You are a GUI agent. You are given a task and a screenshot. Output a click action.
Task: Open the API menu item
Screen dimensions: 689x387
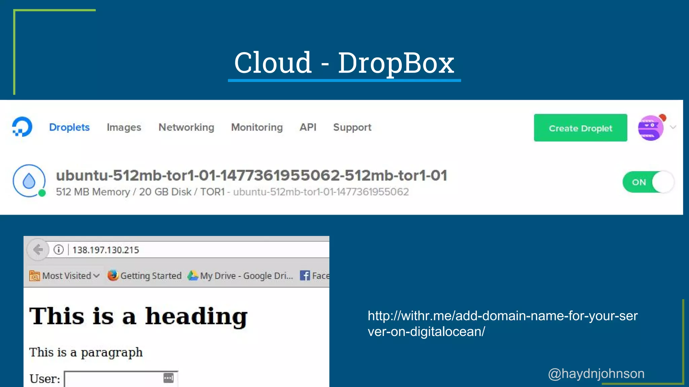[308, 127]
